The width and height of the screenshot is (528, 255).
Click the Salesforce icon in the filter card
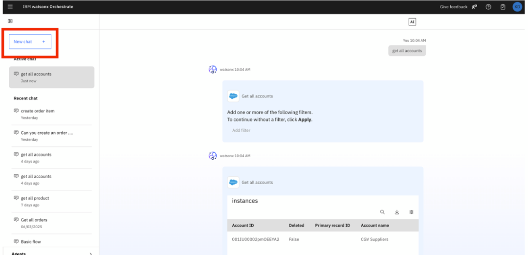click(233, 96)
